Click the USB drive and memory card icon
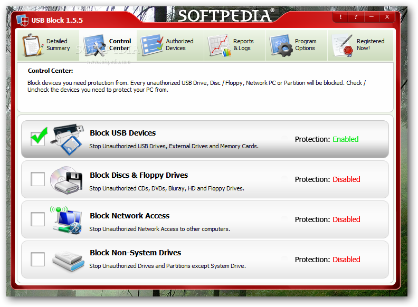 [x=67, y=139]
